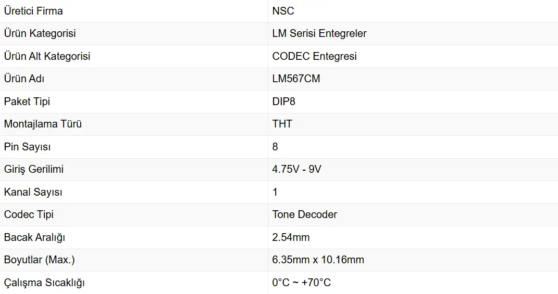
Task: Click the Ürün Alt Kategorisi label
Action: 47,56
